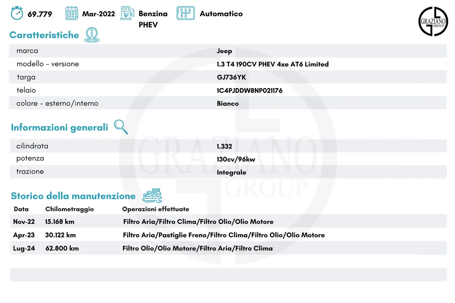Viewport: 455px width, 303px height.
Task: Click the 62.800 km mileage entry
Action: [x=62, y=248]
